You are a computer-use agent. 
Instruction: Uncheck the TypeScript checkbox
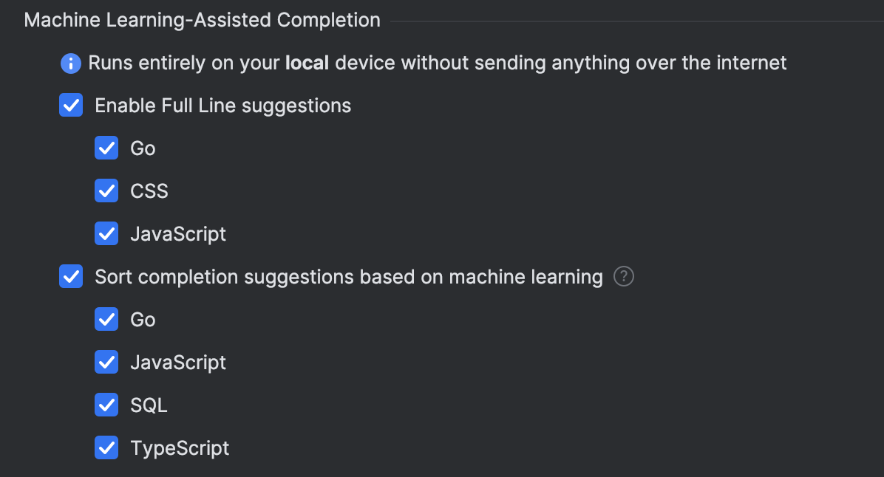point(106,447)
